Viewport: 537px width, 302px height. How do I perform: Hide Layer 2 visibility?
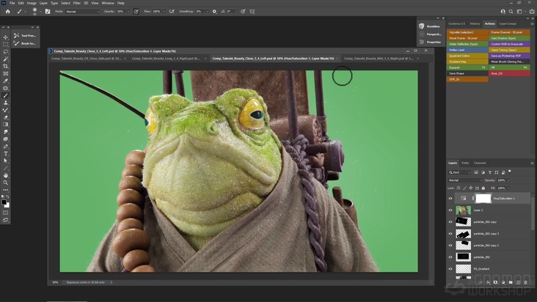point(450,210)
